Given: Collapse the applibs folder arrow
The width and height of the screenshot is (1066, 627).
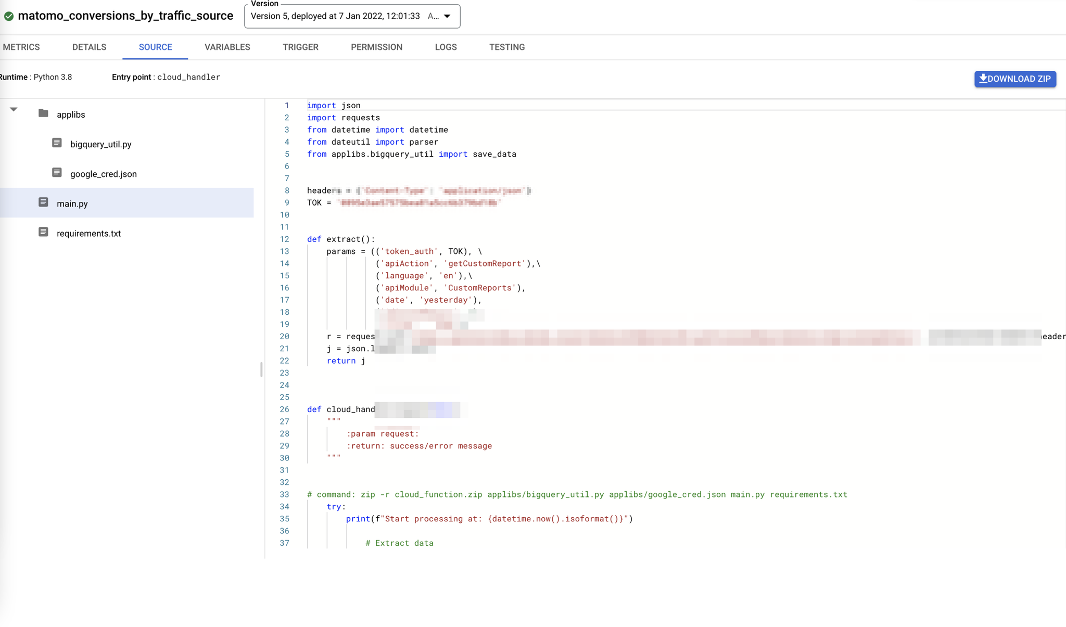Looking at the screenshot, I should coord(14,109).
